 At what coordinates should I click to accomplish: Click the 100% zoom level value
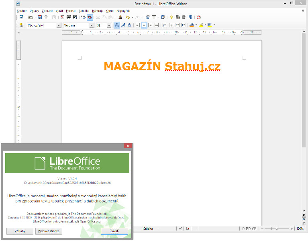[x=300, y=229]
